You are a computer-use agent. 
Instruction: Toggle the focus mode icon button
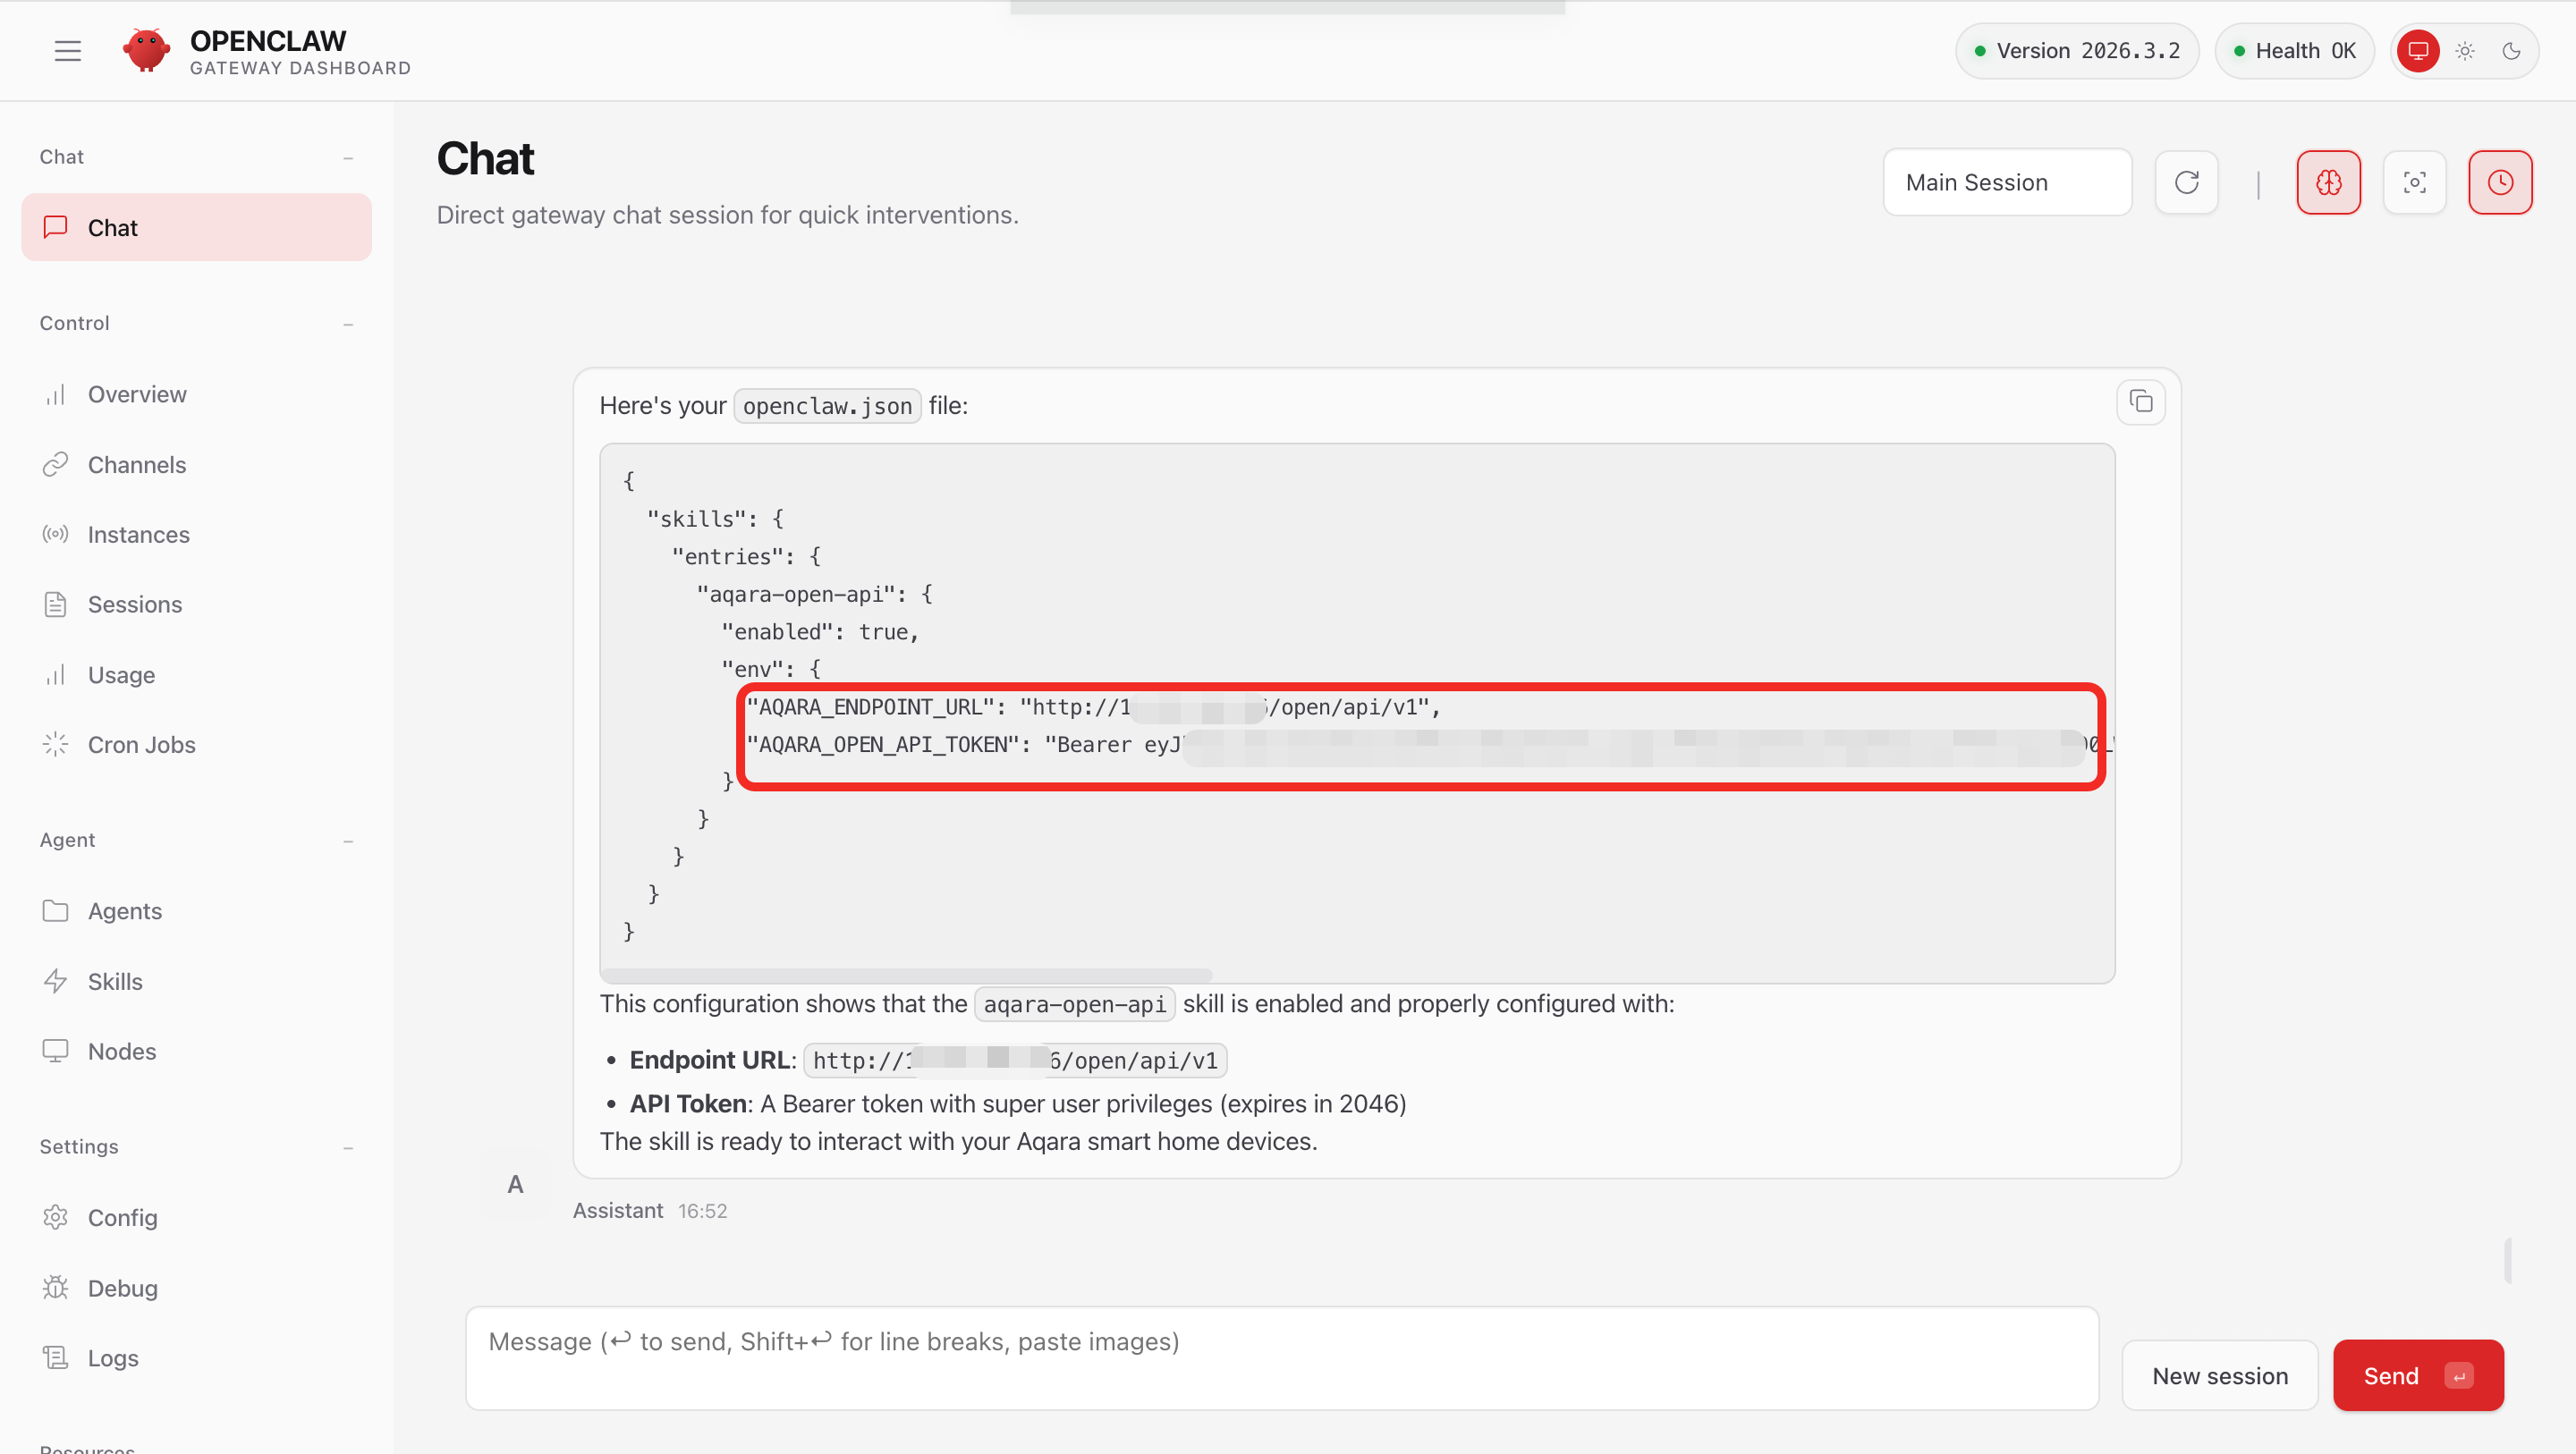tap(2414, 182)
